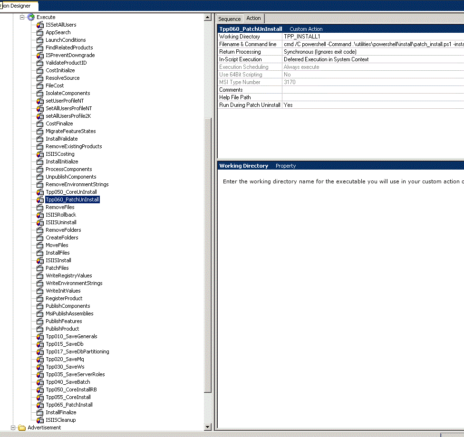Open the Action tab

[x=253, y=19]
